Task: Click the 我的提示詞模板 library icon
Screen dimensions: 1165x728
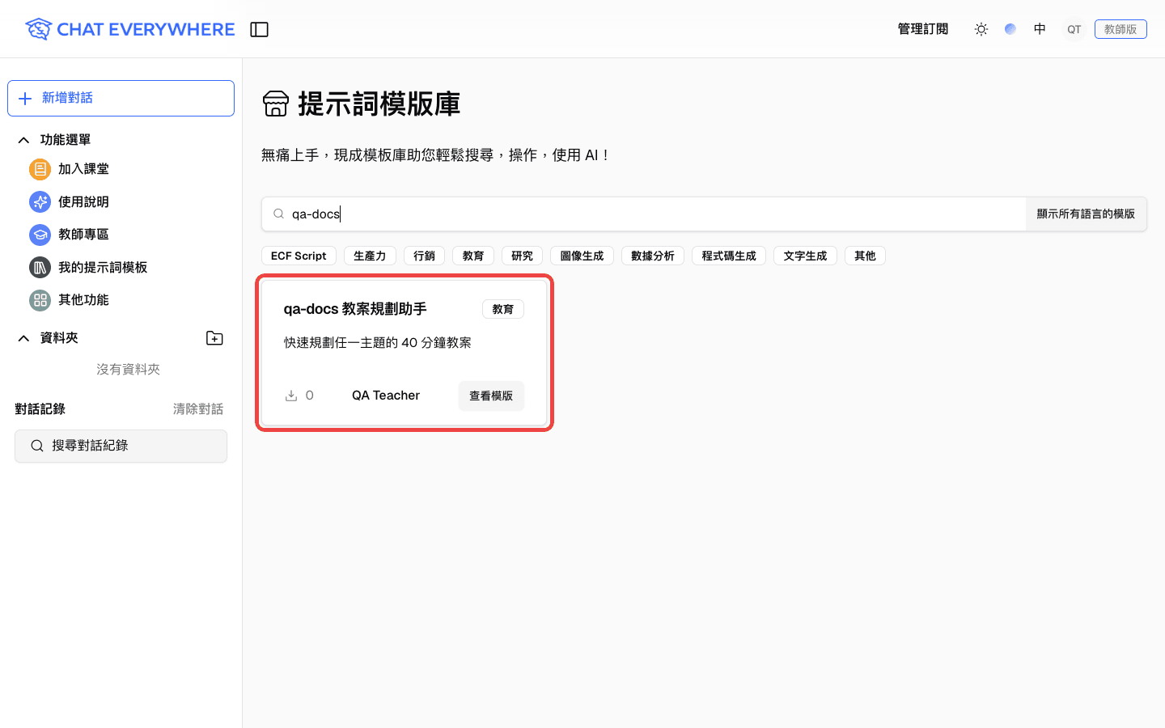Action: 40,267
